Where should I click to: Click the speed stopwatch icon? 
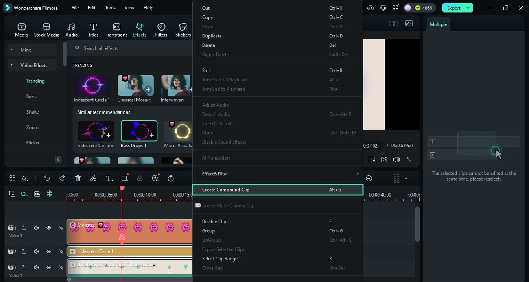tap(171, 178)
